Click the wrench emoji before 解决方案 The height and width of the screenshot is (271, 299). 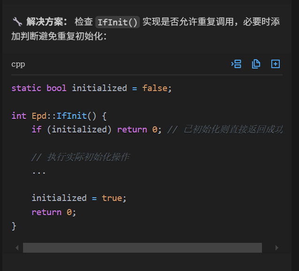pyautogui.click(x=17, y=22)
